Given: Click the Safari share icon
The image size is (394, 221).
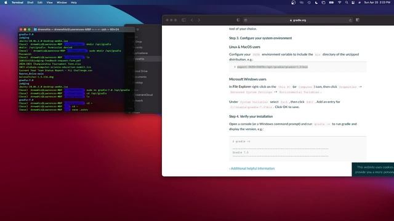Looking at the screenshot, I should pyautogui.click(x=350, y=20).
